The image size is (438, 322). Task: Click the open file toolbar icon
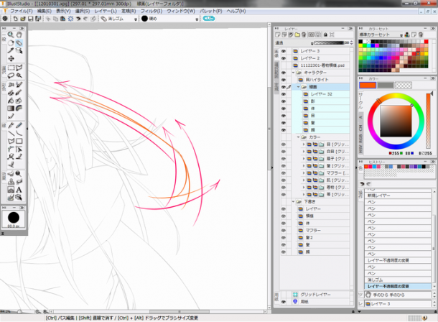(x=23, y=19)
